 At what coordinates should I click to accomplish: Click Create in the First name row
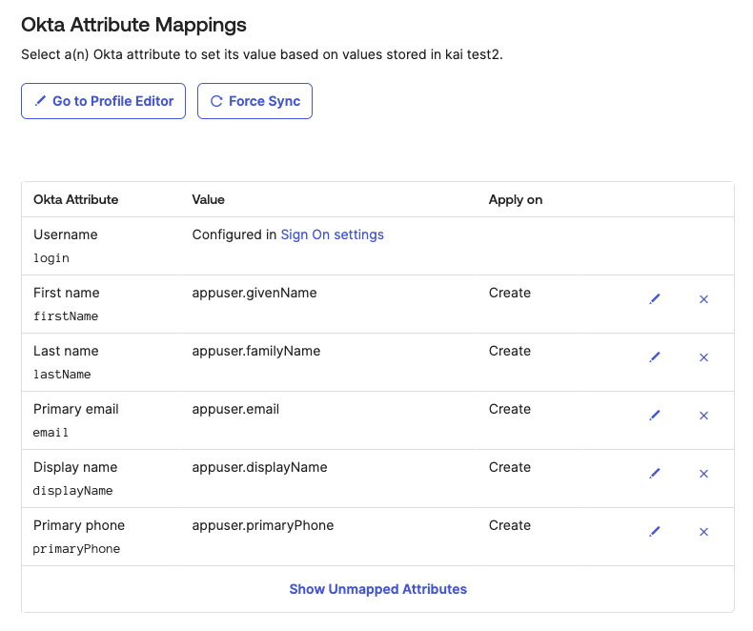click(x=510, y=293)
